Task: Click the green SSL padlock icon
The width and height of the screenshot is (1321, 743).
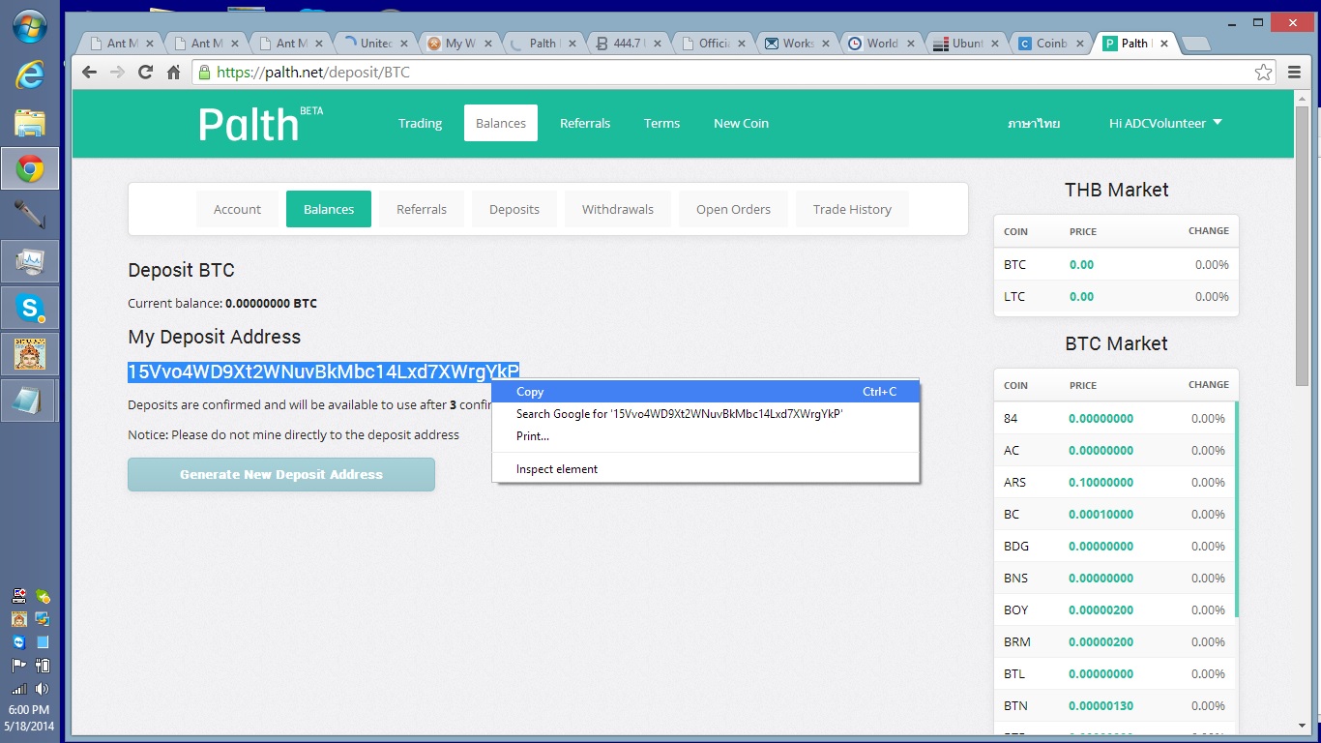Action: [203, 73]
